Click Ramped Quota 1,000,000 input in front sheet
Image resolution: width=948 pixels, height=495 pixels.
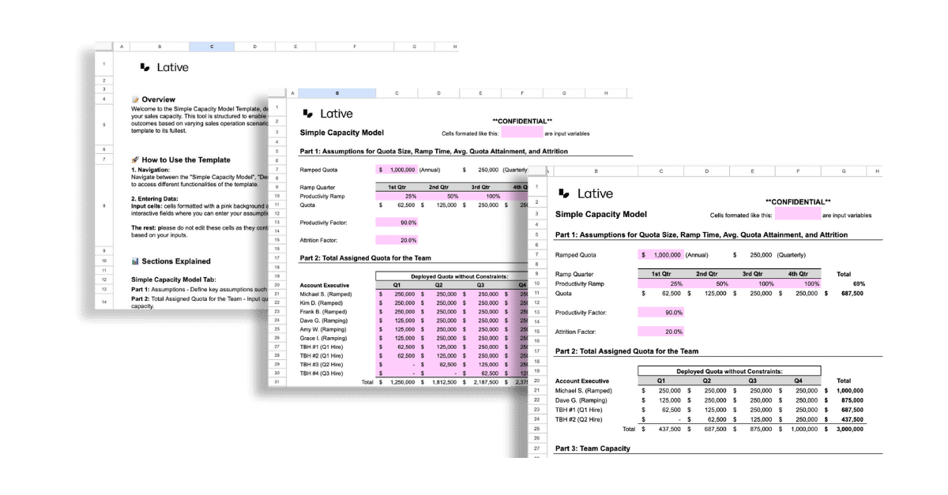point(659,255)
